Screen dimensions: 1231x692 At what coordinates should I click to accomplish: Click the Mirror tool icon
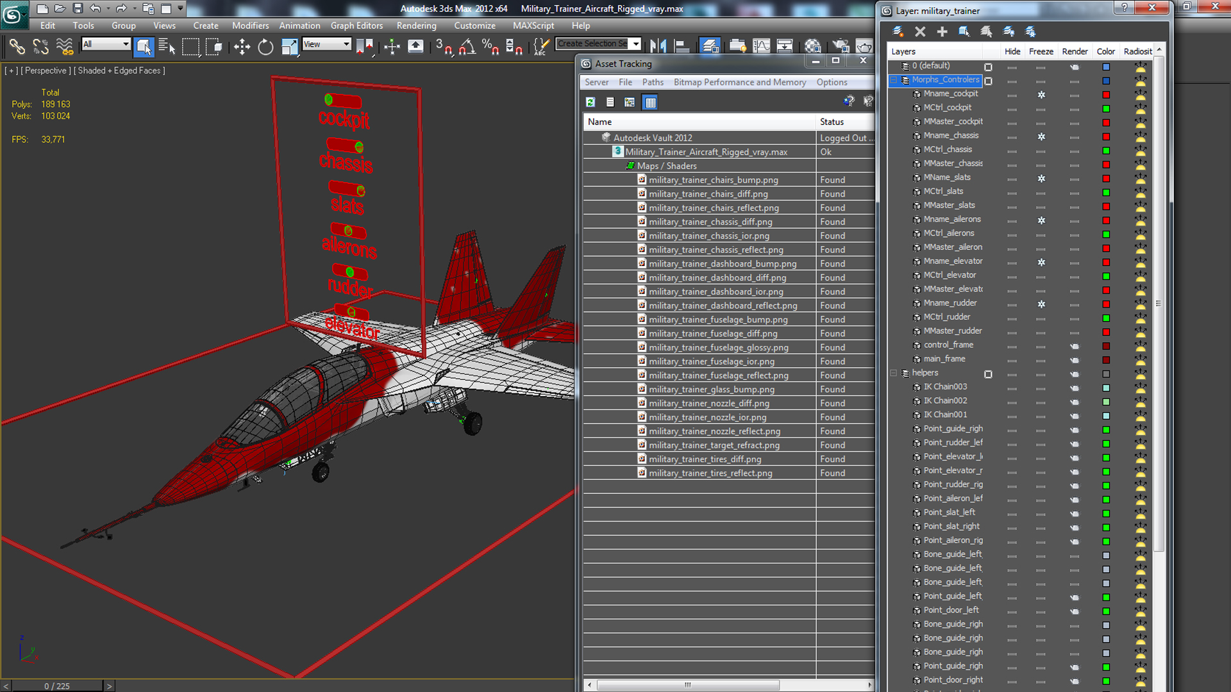(x=658, y=46)
